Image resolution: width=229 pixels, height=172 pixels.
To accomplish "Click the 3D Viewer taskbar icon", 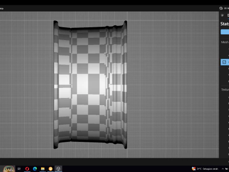I will (58, 169).
